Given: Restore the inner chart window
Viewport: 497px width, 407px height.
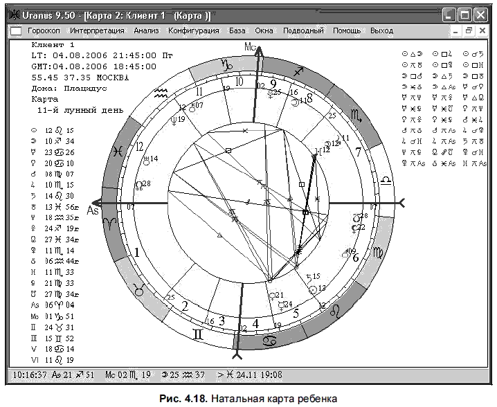Looking at the screenshot, I should (x=469, y=30).
